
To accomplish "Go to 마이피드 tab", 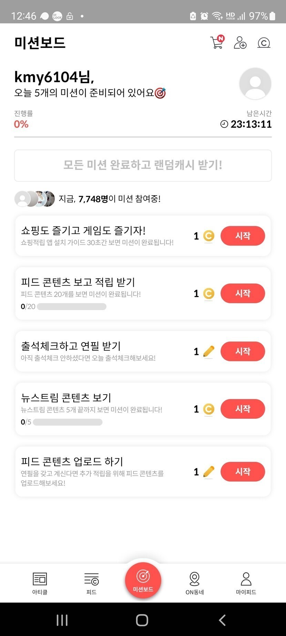I will pyautogui.click(x=246, y=583).
